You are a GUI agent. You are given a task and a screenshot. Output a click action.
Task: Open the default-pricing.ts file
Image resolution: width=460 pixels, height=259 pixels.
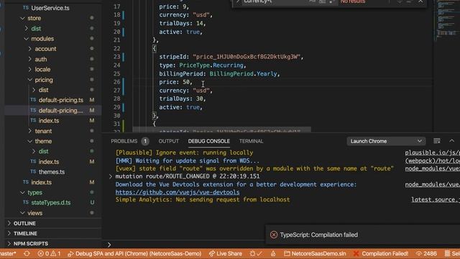(60, 100)
